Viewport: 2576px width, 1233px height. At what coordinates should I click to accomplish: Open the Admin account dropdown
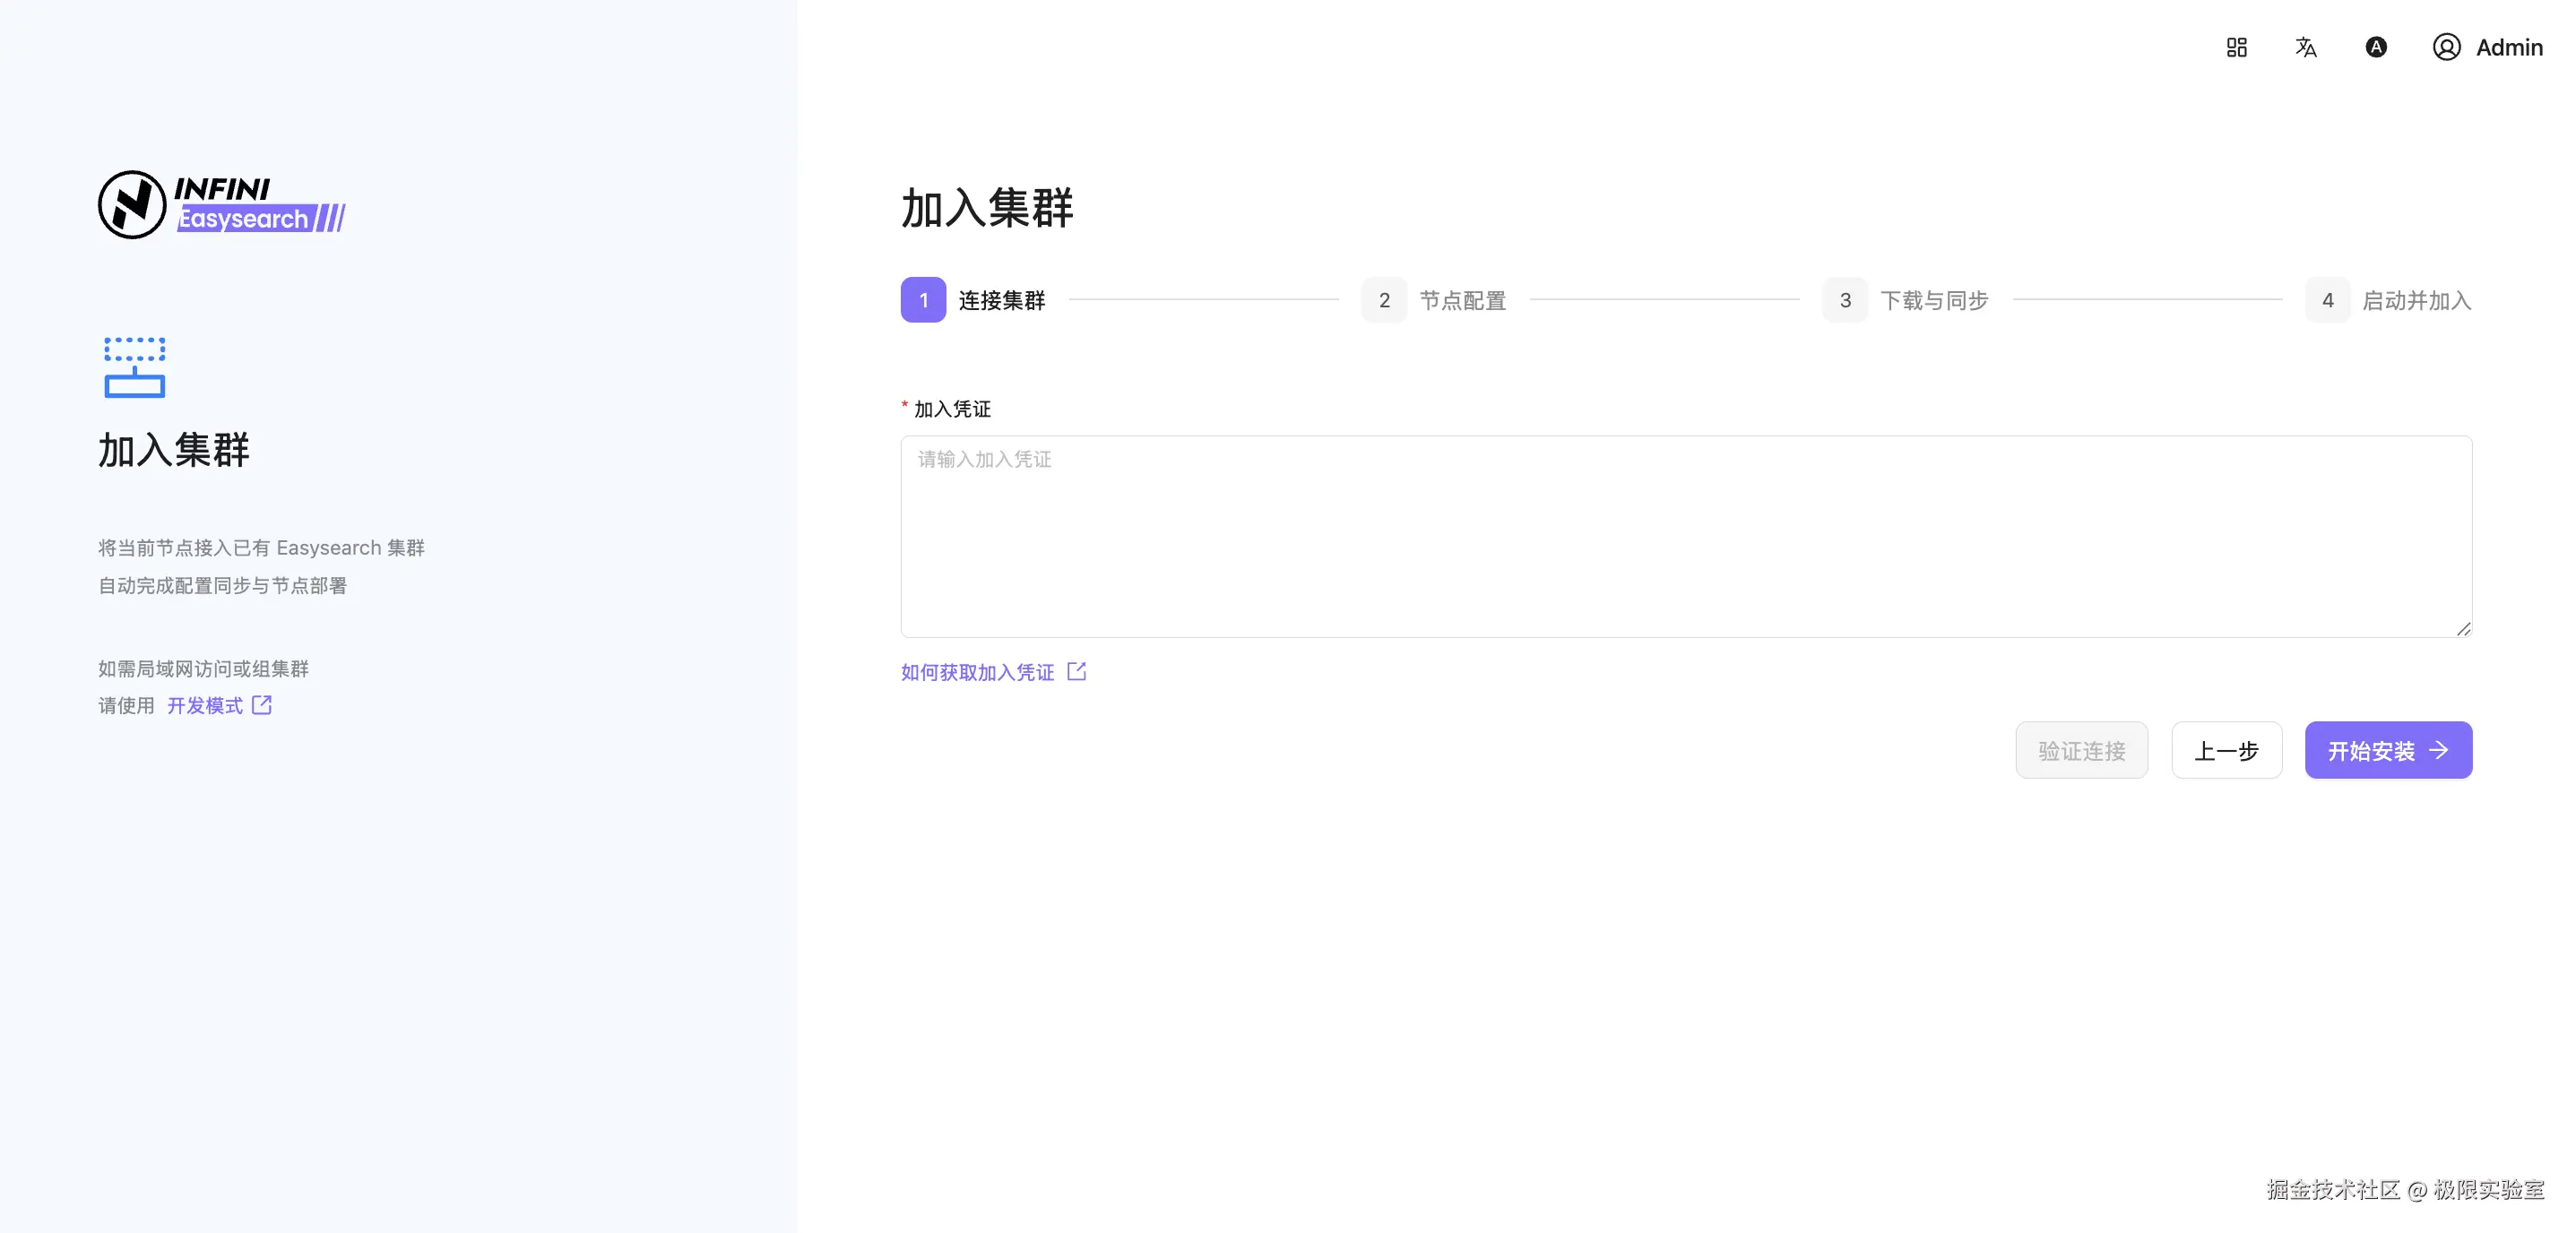pyautogui.click(x=2508, y=47)
